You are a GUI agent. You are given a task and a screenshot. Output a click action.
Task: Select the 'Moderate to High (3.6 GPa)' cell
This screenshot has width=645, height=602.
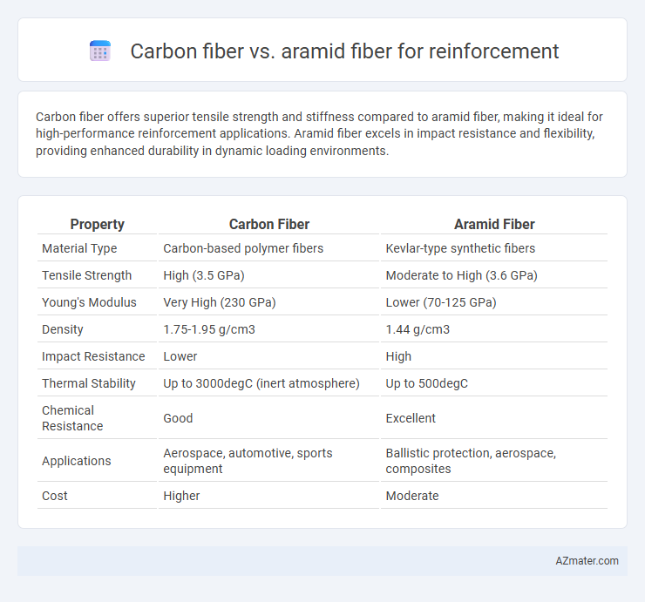(x=462, y=275)
